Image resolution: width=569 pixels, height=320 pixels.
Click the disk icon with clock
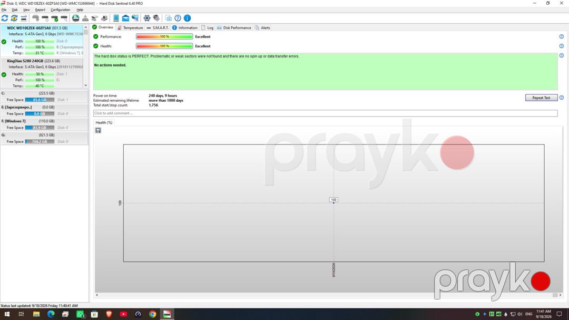tap(45, 18)
